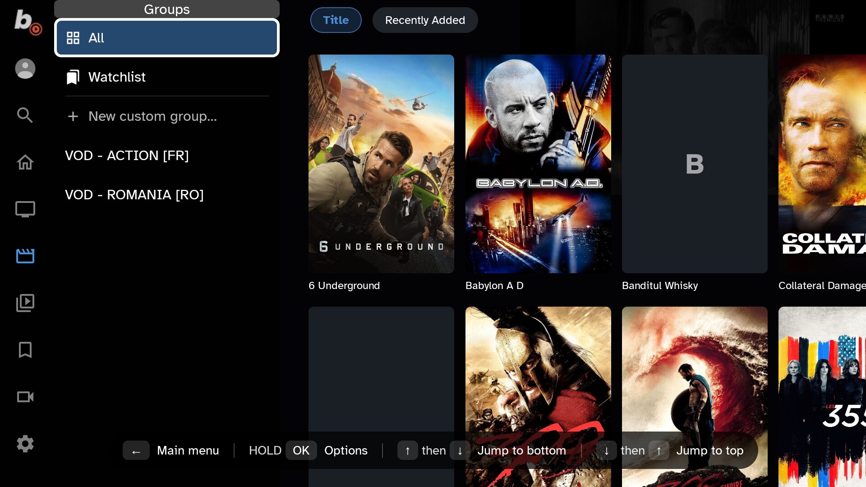Click the OK key hint
866x487 pixels.
coord(301,450)
